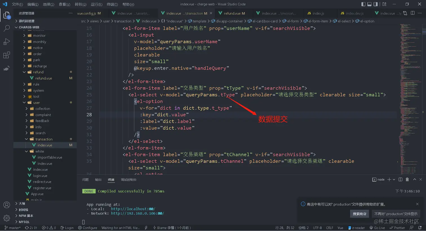Open the notifications bell in status bar
Viewport: 426px width, 231px height.
(420, 228)
